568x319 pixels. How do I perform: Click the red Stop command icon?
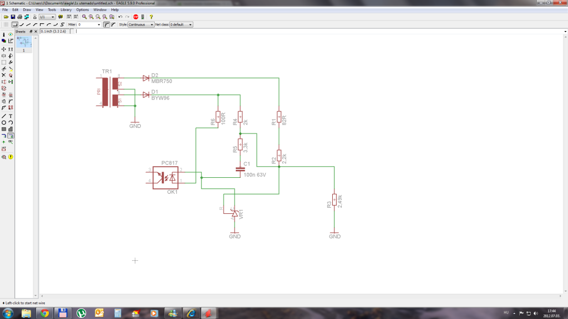coord(135,17)
